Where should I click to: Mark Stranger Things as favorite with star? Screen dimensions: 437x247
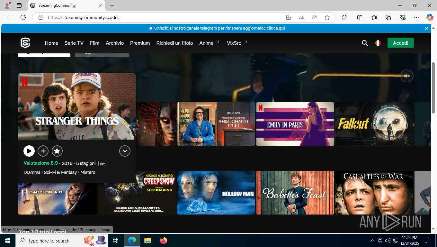coord(57,151)
